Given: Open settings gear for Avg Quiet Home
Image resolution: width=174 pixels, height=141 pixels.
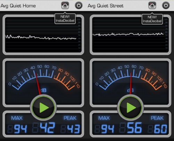Looking at the screenshot, I should point(79,6).
